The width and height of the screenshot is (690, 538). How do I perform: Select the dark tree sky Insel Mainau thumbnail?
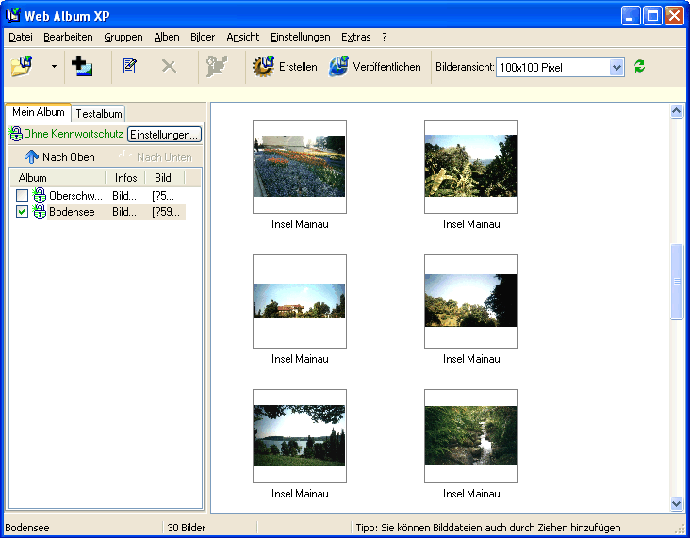[x=471, y=301]
